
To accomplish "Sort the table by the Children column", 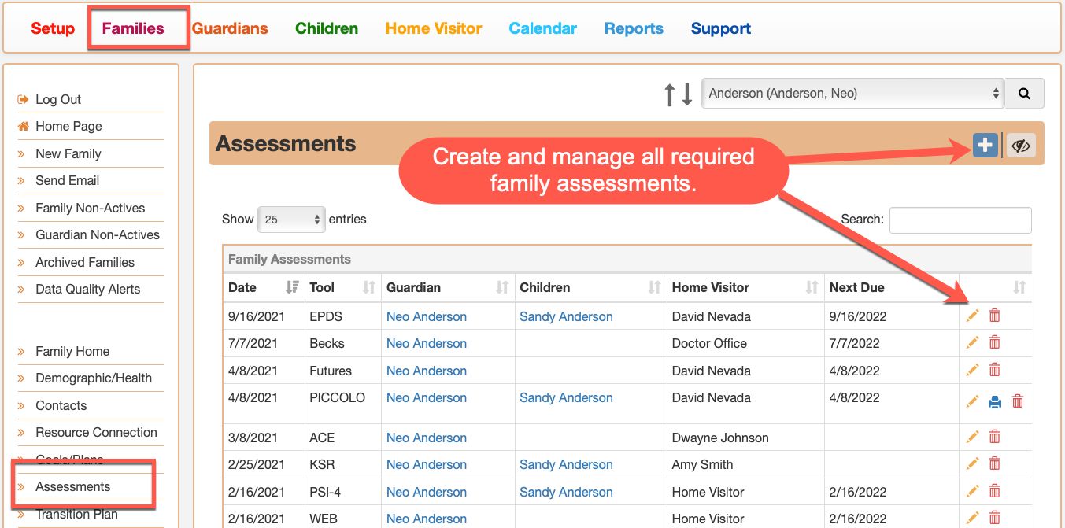I will [x=590, y=287].
